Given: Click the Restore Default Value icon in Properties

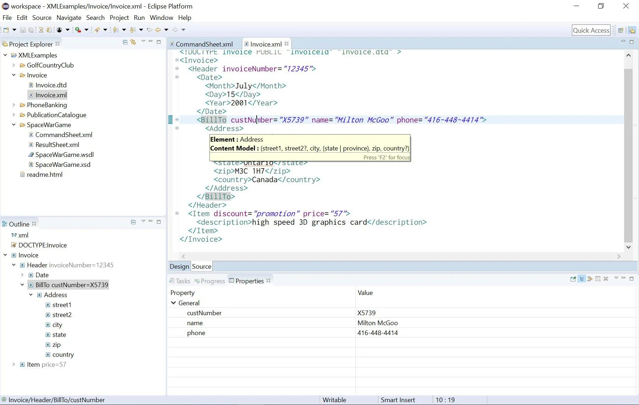Looking at the screenshot, I should click(598, 279).
